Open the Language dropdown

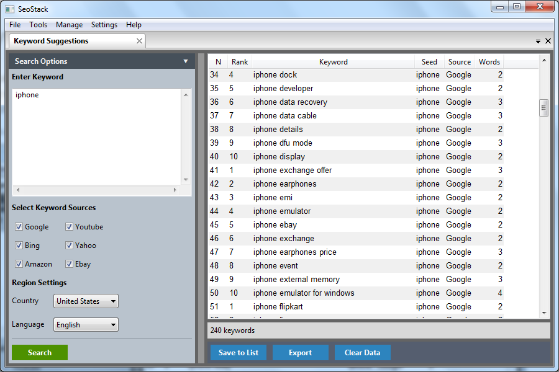[86, 325]
